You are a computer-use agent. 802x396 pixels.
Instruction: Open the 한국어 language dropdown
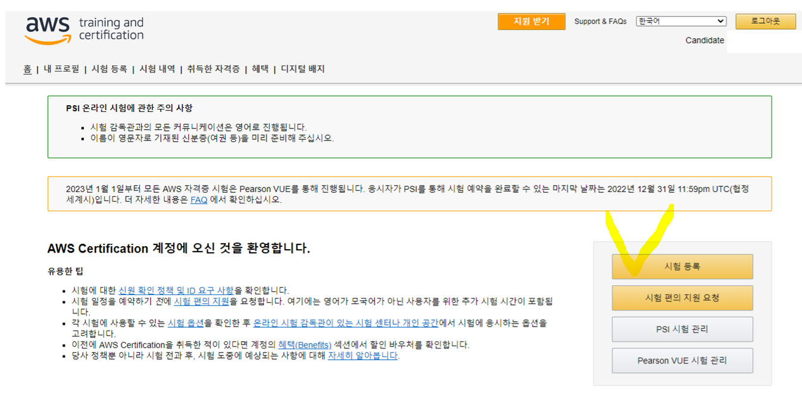click(681, 21)
